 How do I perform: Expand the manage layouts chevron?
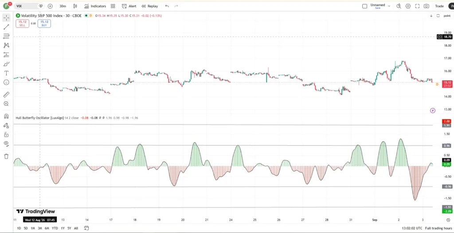tap(389, 6)
